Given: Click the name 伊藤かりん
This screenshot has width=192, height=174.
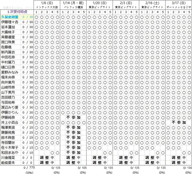Looking at the screenshot, I should pyautogui.click(x=10, y=113).
